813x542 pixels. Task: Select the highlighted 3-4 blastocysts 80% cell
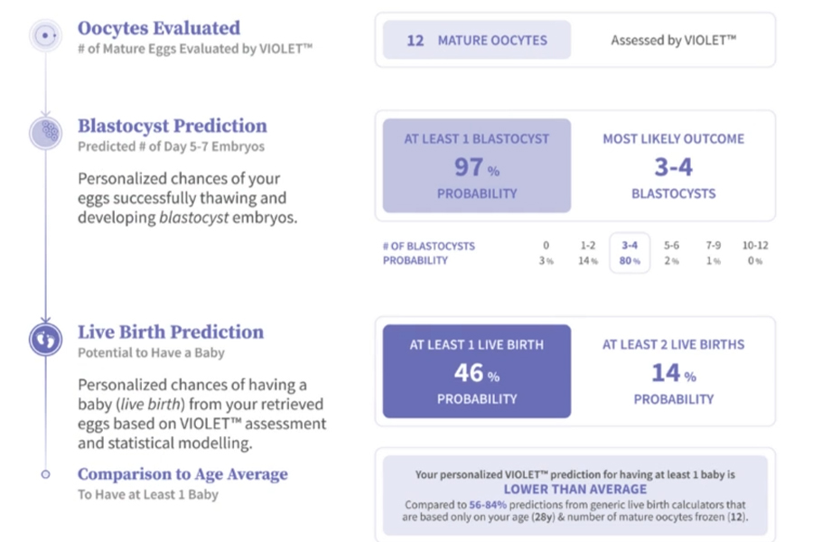pos(630,253)
